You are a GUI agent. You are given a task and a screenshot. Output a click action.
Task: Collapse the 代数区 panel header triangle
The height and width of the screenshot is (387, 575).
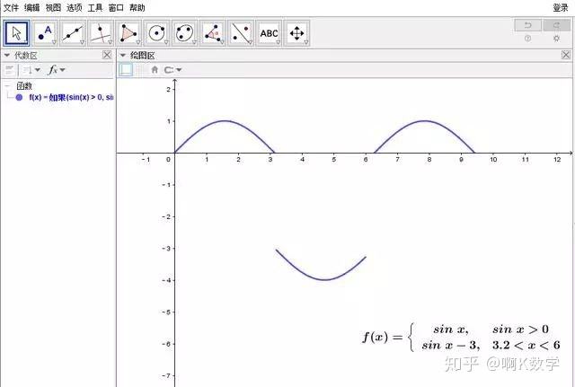6,56
